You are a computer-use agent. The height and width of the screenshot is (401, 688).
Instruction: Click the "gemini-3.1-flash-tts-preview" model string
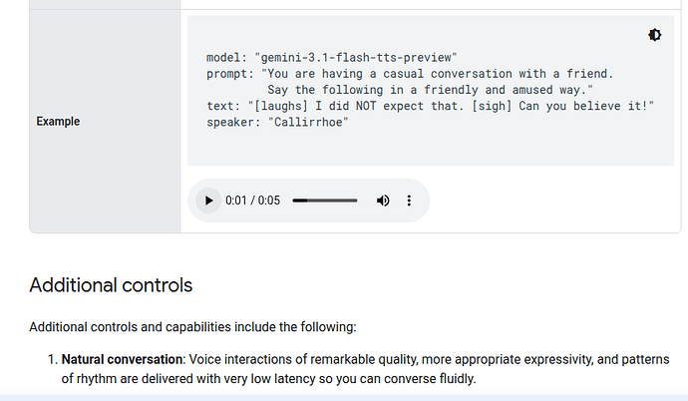coord(356,58)
